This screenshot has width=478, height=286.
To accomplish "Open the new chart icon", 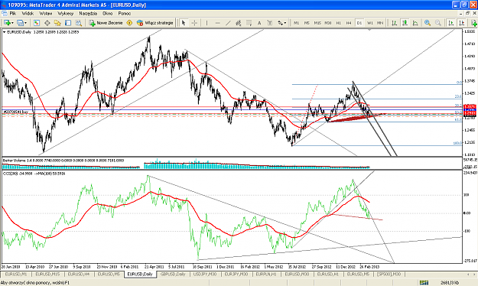I will pos(7,23).
